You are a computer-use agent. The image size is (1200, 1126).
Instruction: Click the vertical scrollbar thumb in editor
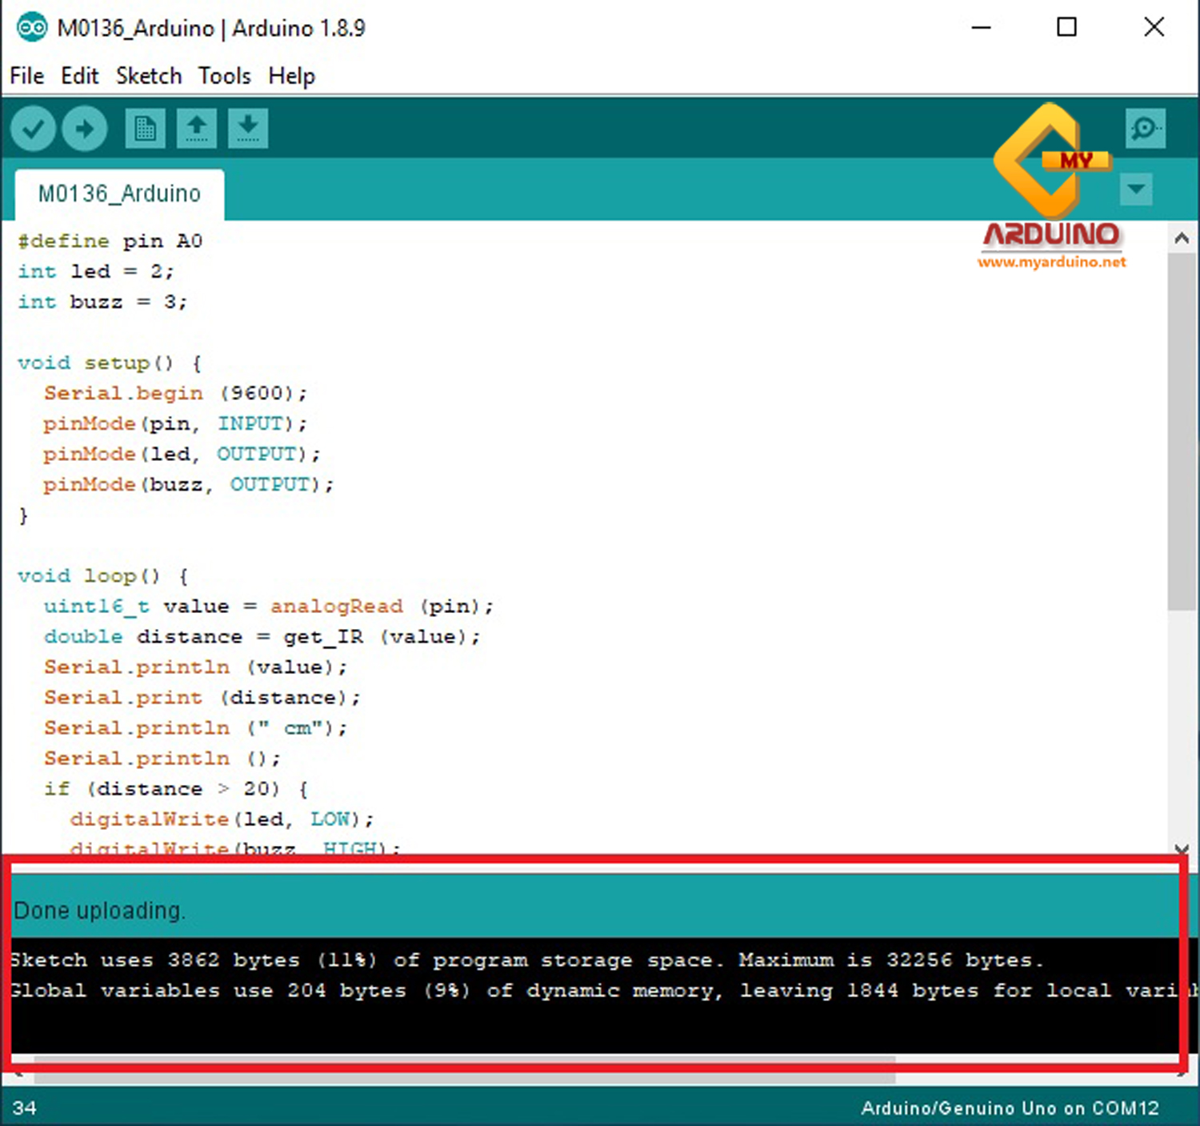pyautogui.click(x=1182, y=432)
